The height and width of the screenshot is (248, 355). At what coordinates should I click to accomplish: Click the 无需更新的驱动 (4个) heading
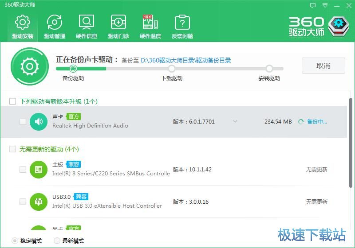(x=49, y=149)
